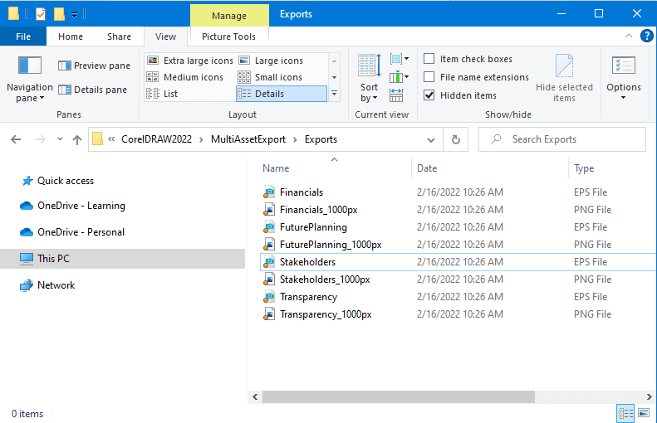Enable Item check boxes

point(429,59)
